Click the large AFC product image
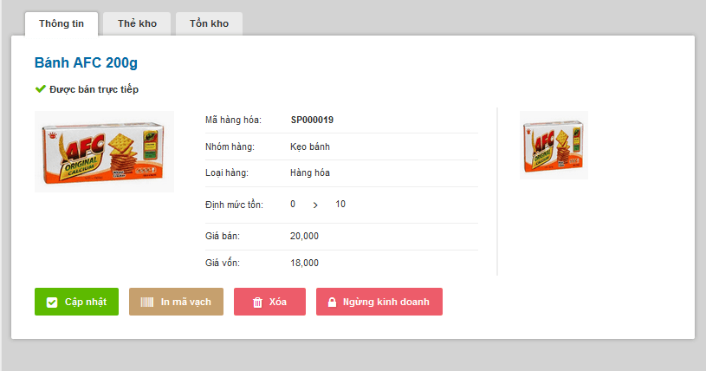This screenshot has height=371, width=706. coord(104,152)
